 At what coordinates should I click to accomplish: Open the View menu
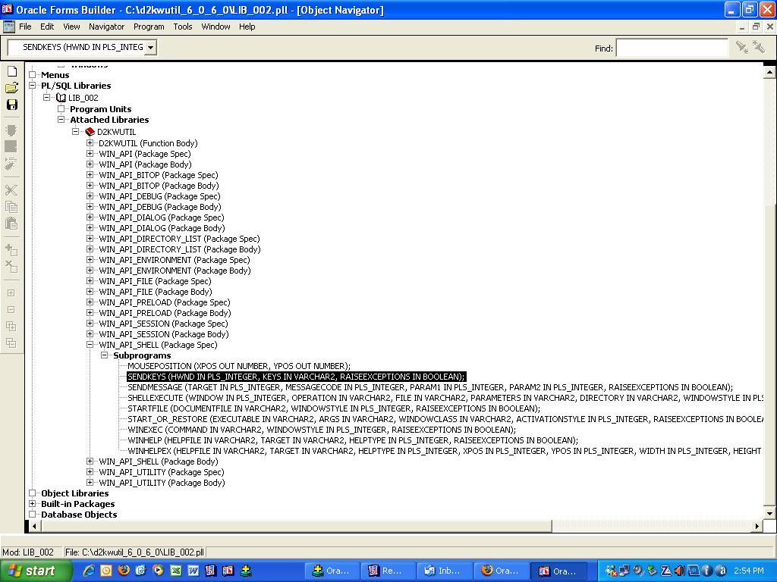click(71, 27)
